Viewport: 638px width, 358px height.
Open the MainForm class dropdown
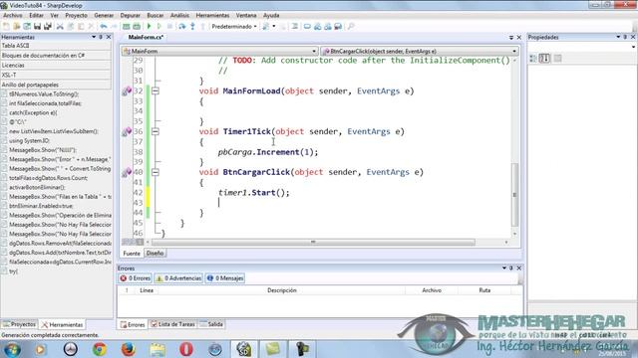pyautogui.click(x=219, y=51)
